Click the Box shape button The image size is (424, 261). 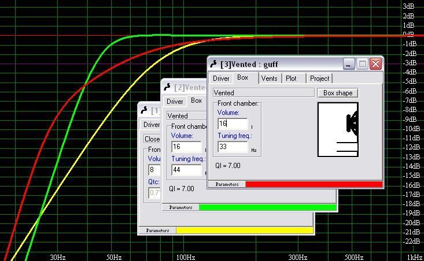click(x=338, y=93)
